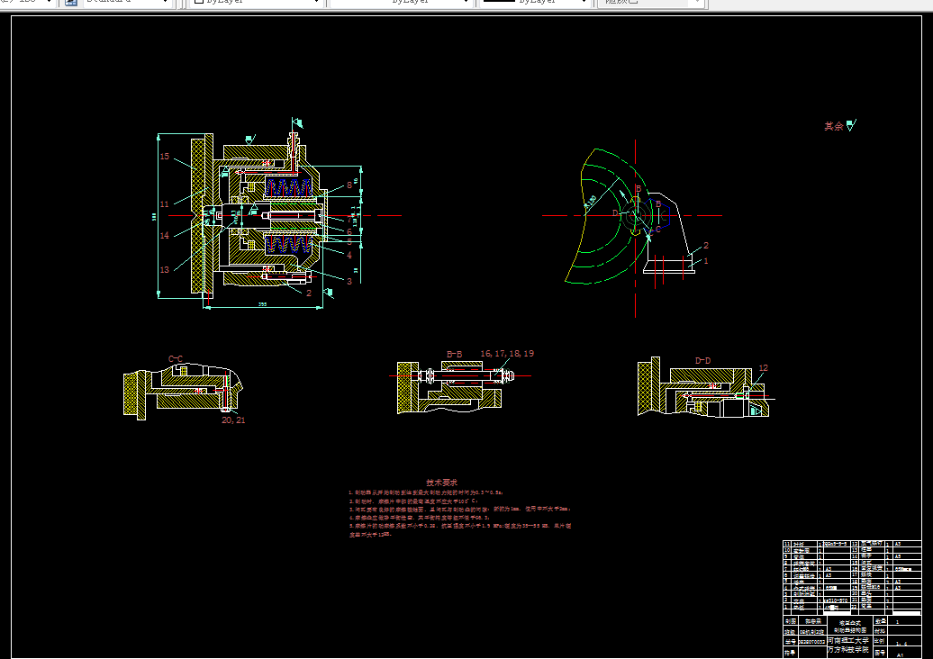Screen dimensions: 933x659
Task: Click section marker D in side view
Action: tap(616, 212)
